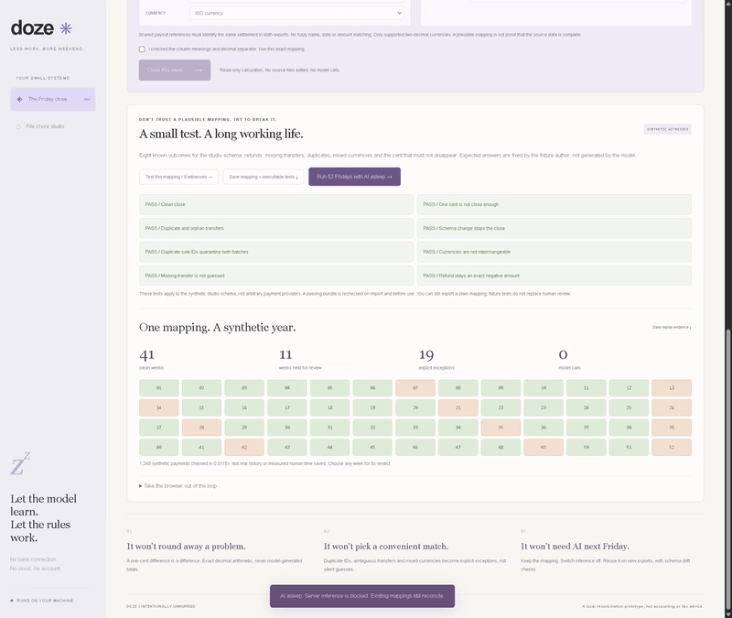Viewport: 732px width, 618px height.
Task: Select 'PASS / One cent is not close enough'
Action: click(554, 204)
